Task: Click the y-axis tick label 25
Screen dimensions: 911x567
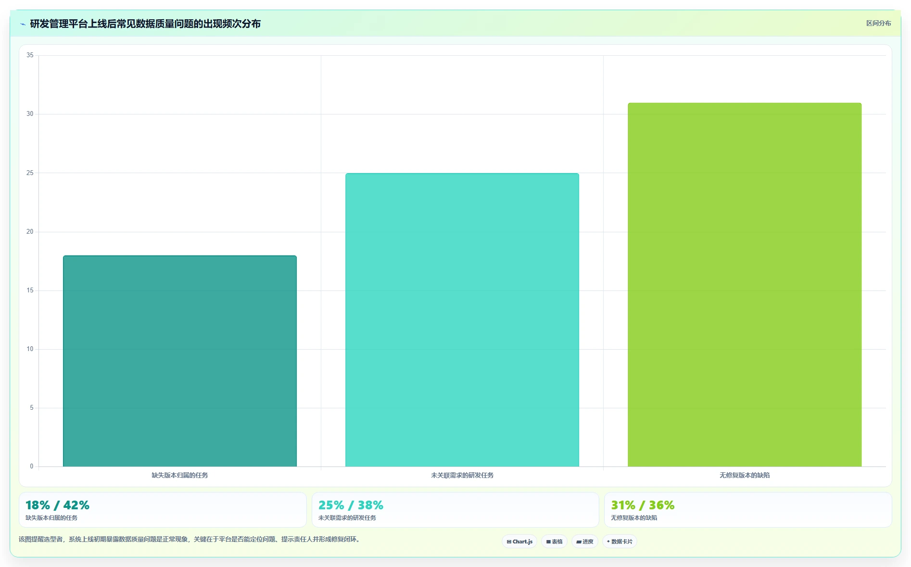Action: (x=30, y=173)
